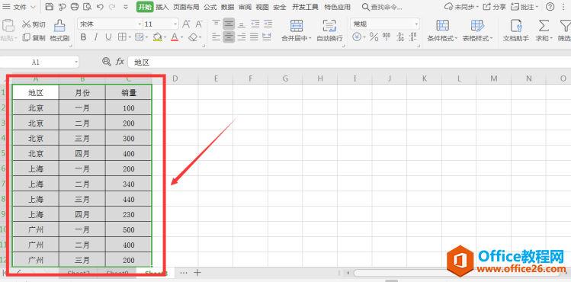This screenshot has height=282, width=571.
Task: Click the cell borders icon
Action: pyautogui.click(x=122, y=37)
